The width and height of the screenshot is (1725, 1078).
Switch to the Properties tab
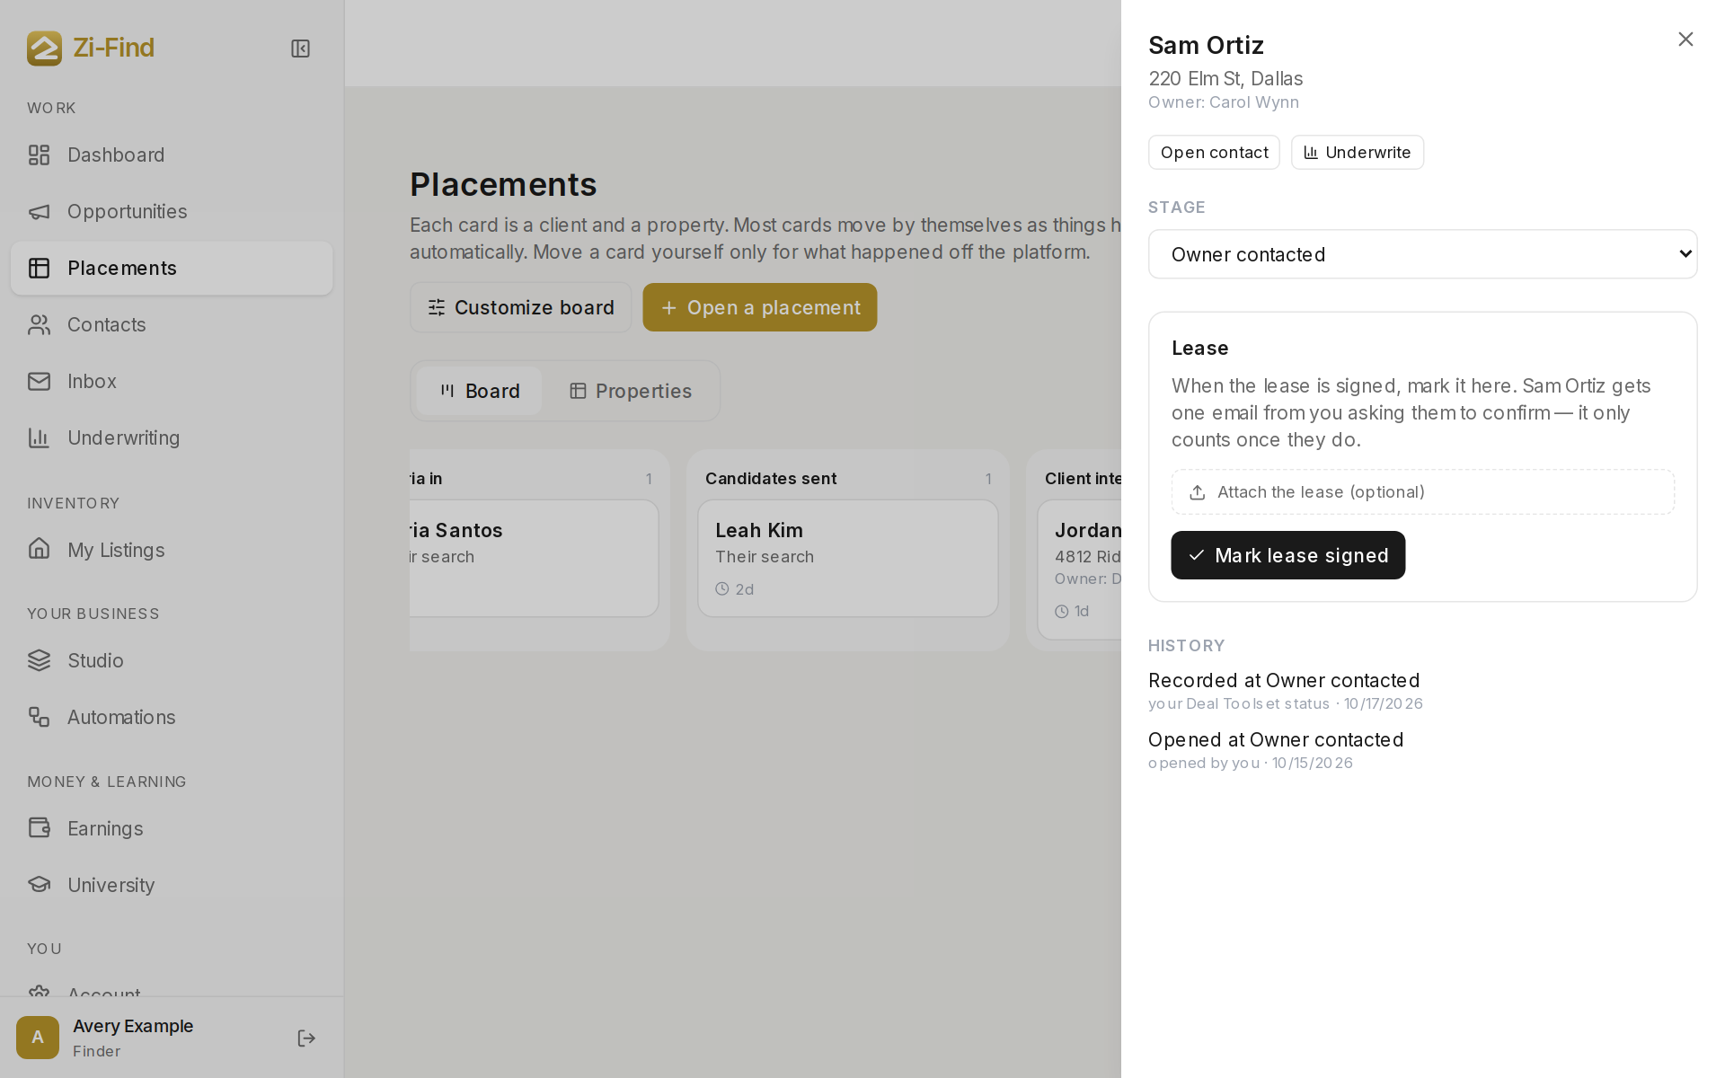[x=630, y=391]
